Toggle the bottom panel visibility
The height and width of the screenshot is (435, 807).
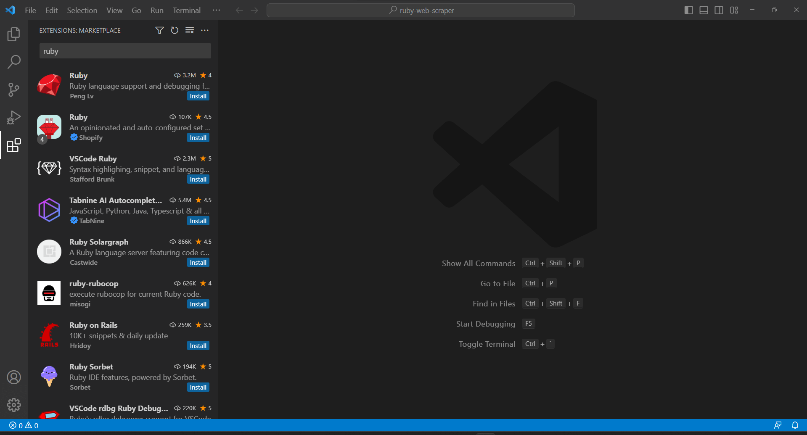point(704,10)
